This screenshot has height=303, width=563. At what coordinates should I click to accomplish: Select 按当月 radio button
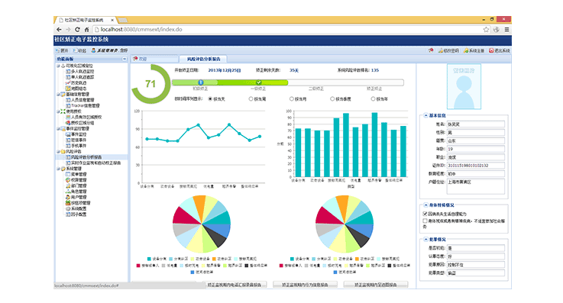292,99
